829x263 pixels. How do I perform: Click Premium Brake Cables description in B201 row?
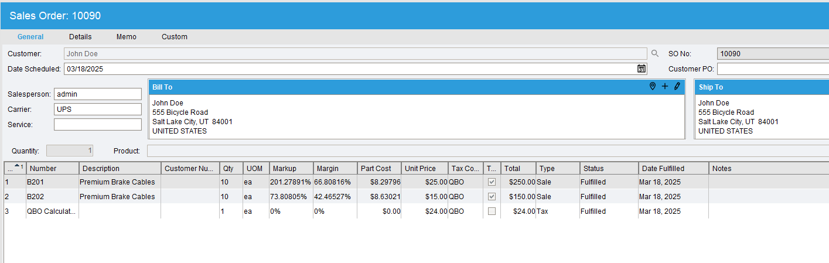[x=120, y=182]
